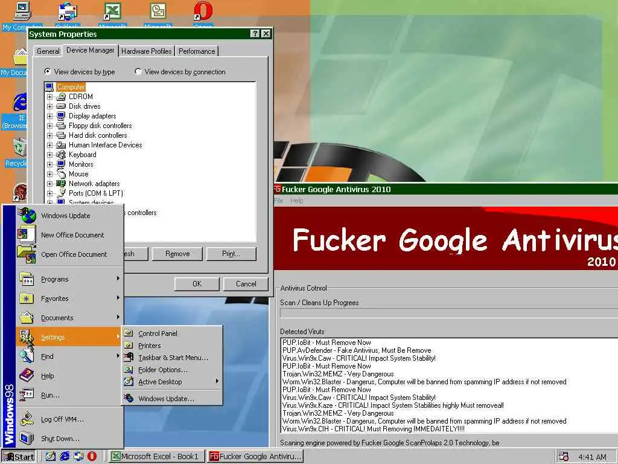Open Help menu in antivirus window

(297, 201)
